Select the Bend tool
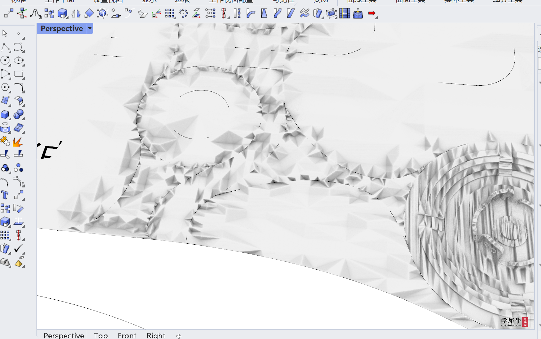The height and width of the screenshot is (339, 541). (x=251, y=13)
